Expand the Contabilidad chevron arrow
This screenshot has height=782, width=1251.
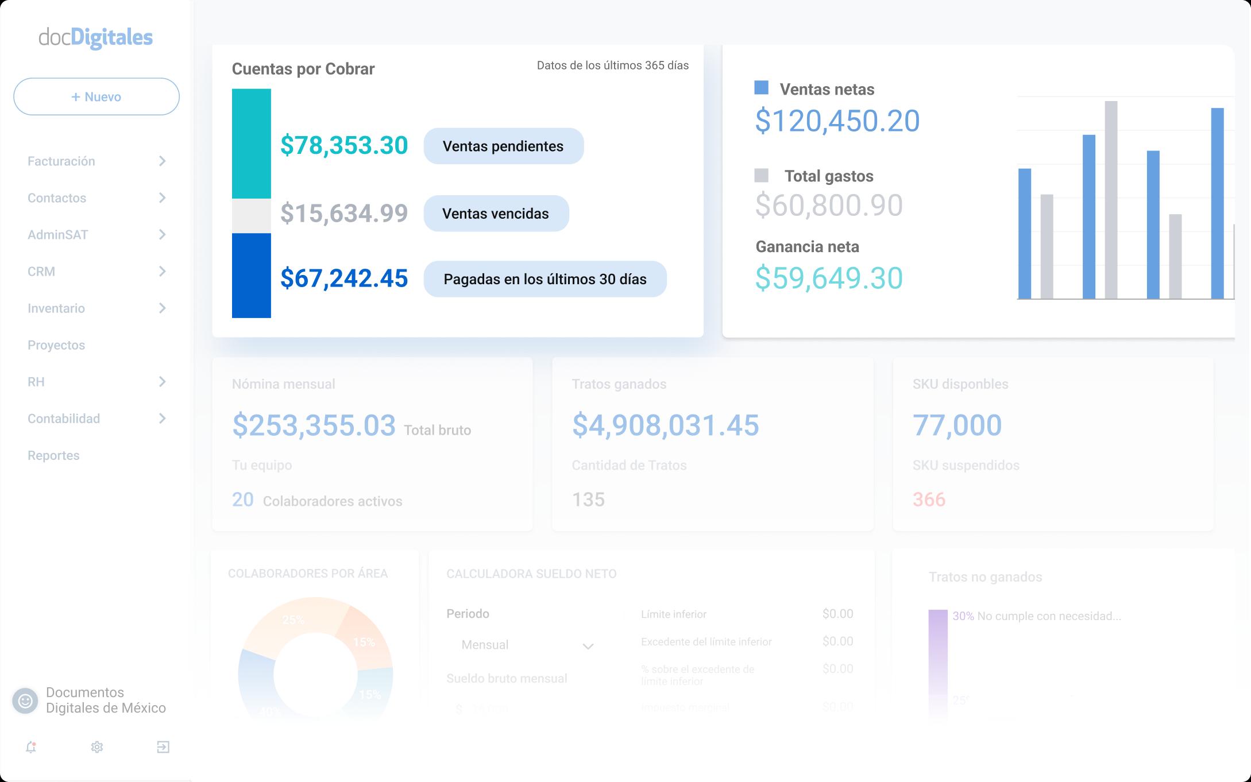tap(162, 419)
